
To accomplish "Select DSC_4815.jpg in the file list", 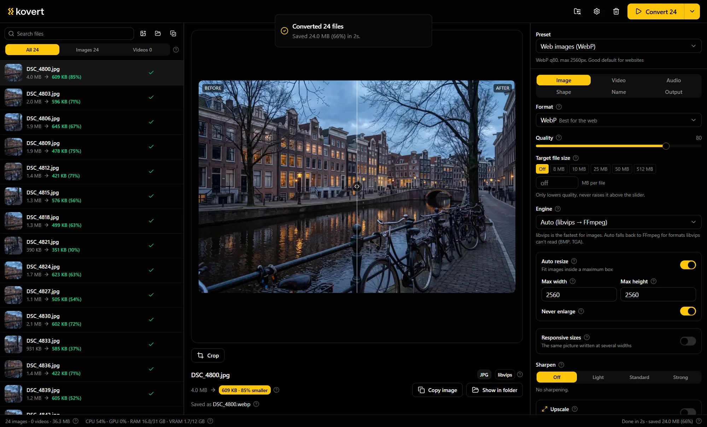I will pos(92,196).
